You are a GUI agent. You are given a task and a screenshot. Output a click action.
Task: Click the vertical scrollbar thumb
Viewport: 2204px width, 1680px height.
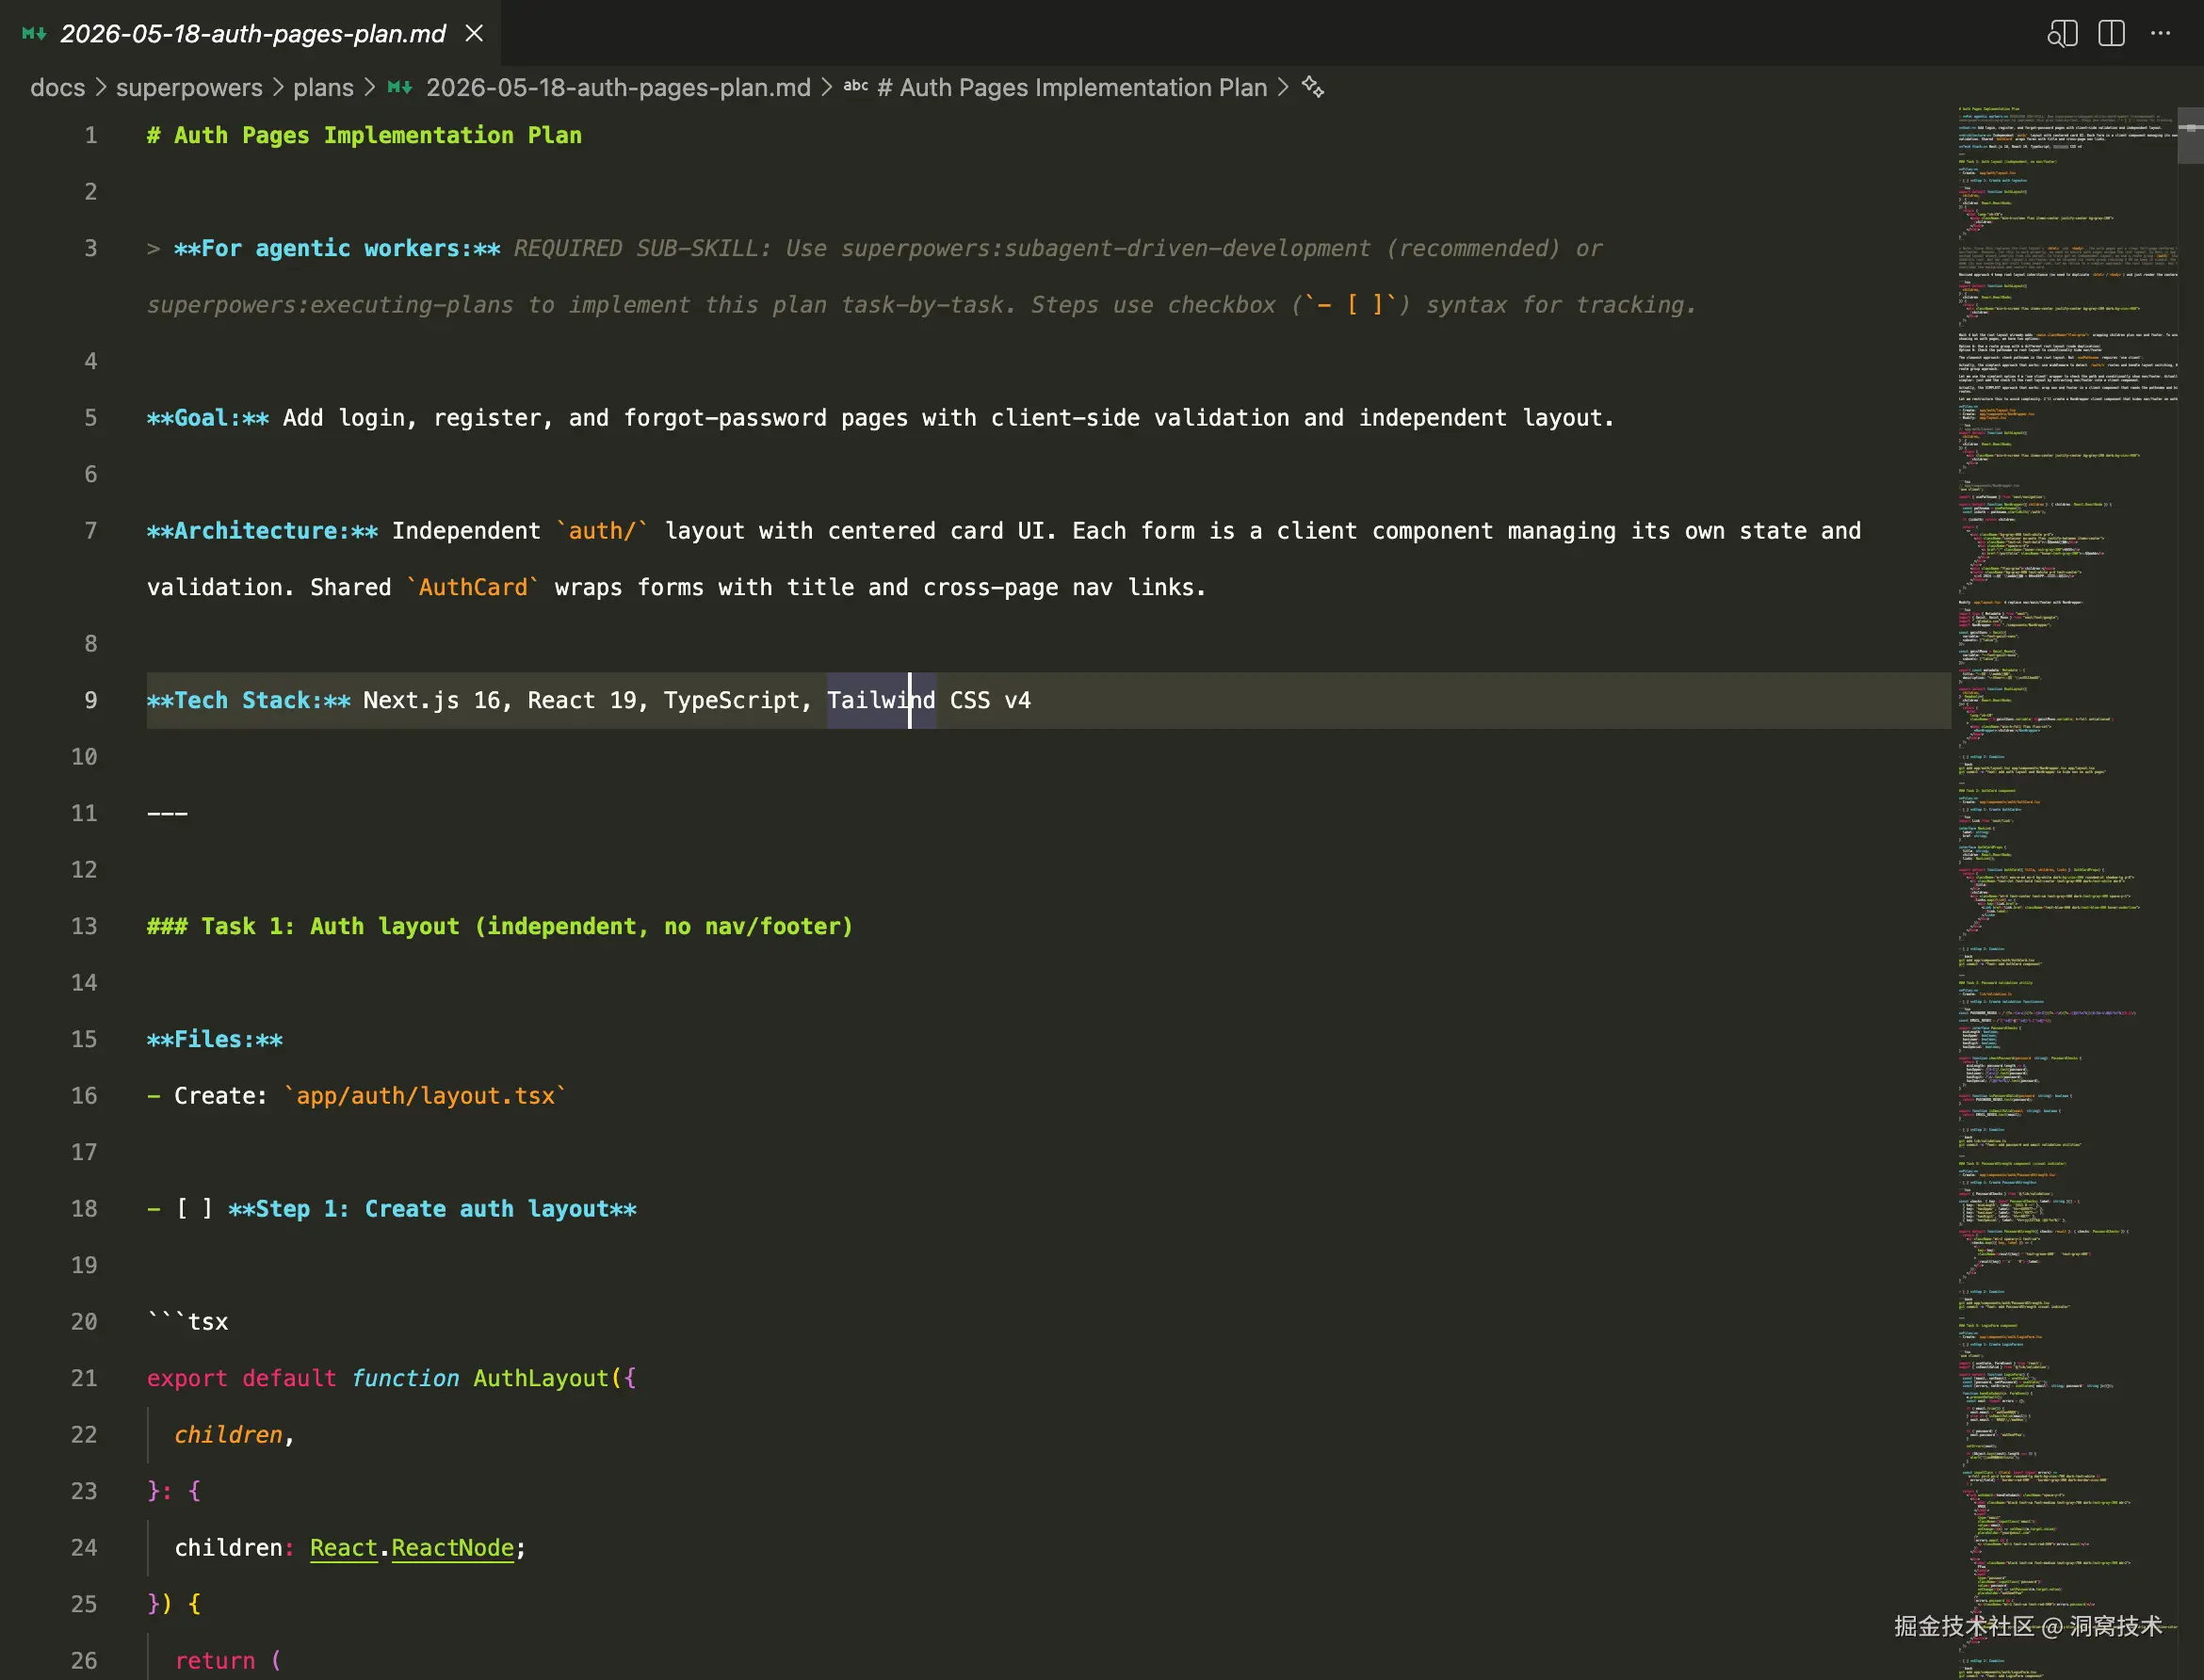point(2191,135)
